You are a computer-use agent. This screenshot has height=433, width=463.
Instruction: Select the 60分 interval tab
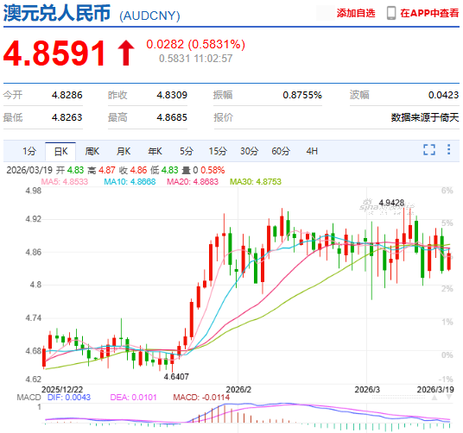coord(281,151)
